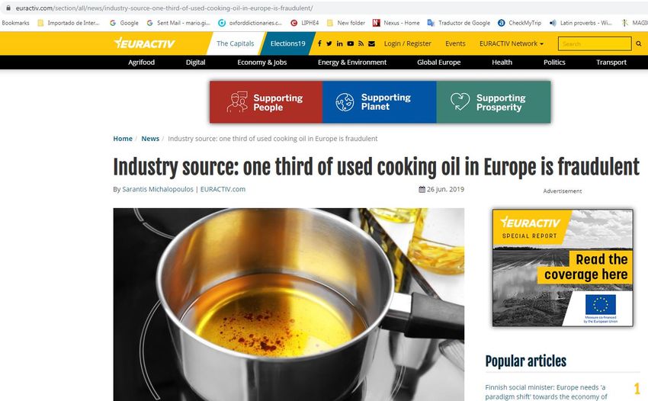Open The Capitals tab
Image resolution: width=648 pixels, height=401 pixels.
point(235,43)
